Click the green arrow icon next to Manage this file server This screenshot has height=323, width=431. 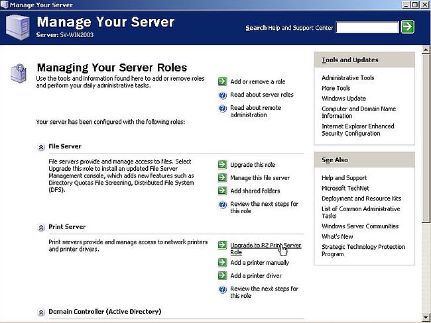pyautogui.click(x=222, y=178)
